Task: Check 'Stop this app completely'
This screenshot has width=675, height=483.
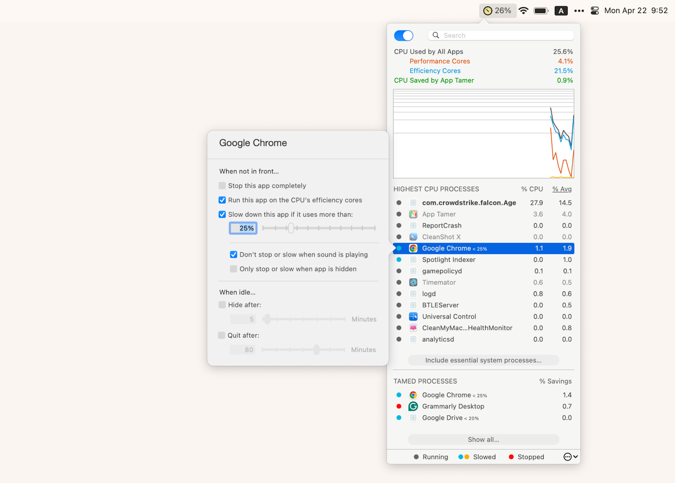Action: (x=222, y=186)
